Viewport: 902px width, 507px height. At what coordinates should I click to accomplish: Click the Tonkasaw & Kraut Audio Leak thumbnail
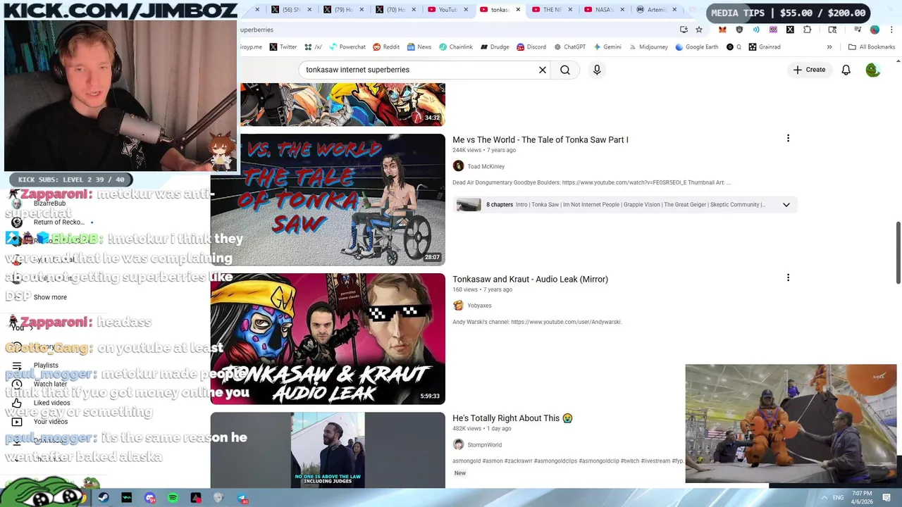point(328,339)
